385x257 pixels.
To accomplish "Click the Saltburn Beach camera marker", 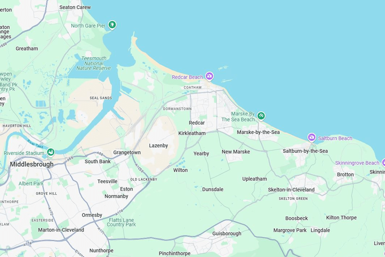I will click(x=312, y=137).
